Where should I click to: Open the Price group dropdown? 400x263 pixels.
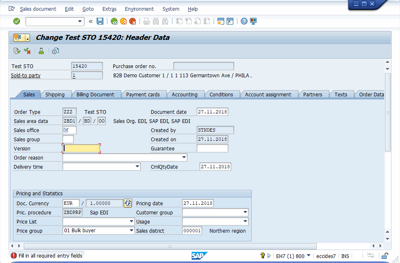pos(131,231)
